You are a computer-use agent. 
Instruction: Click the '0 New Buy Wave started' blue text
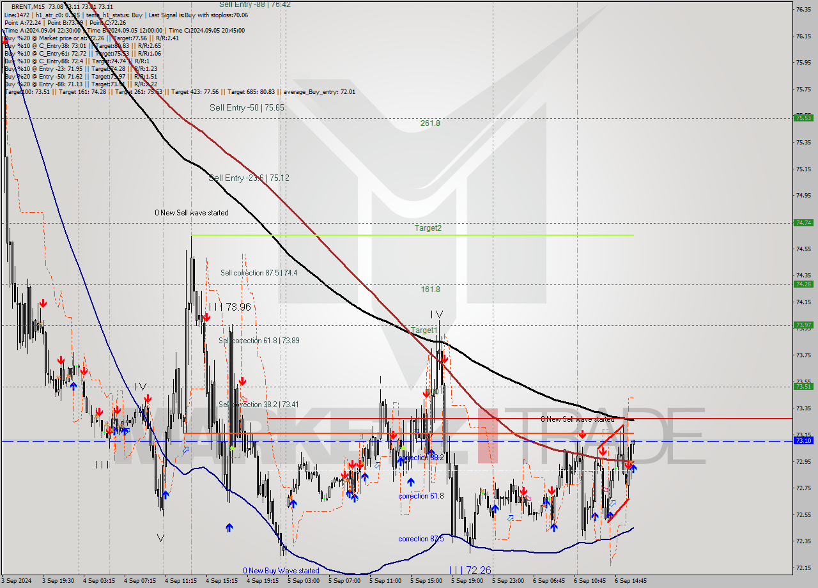tap(281, 570)
